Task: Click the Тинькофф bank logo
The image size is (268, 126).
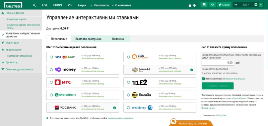Action: point(141,70)
